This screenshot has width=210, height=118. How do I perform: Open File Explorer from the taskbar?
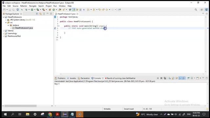click(x=28, y=114)
